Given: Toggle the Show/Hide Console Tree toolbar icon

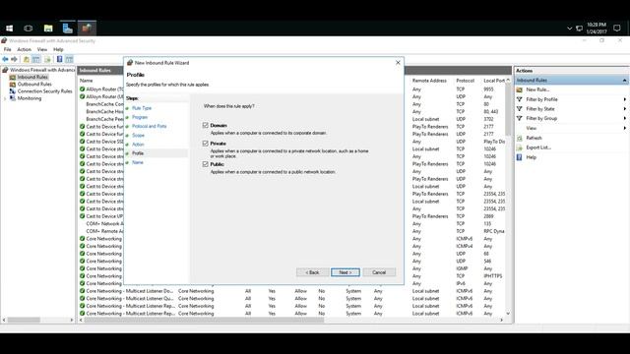Looking at the screenshot, I should 36,59.
